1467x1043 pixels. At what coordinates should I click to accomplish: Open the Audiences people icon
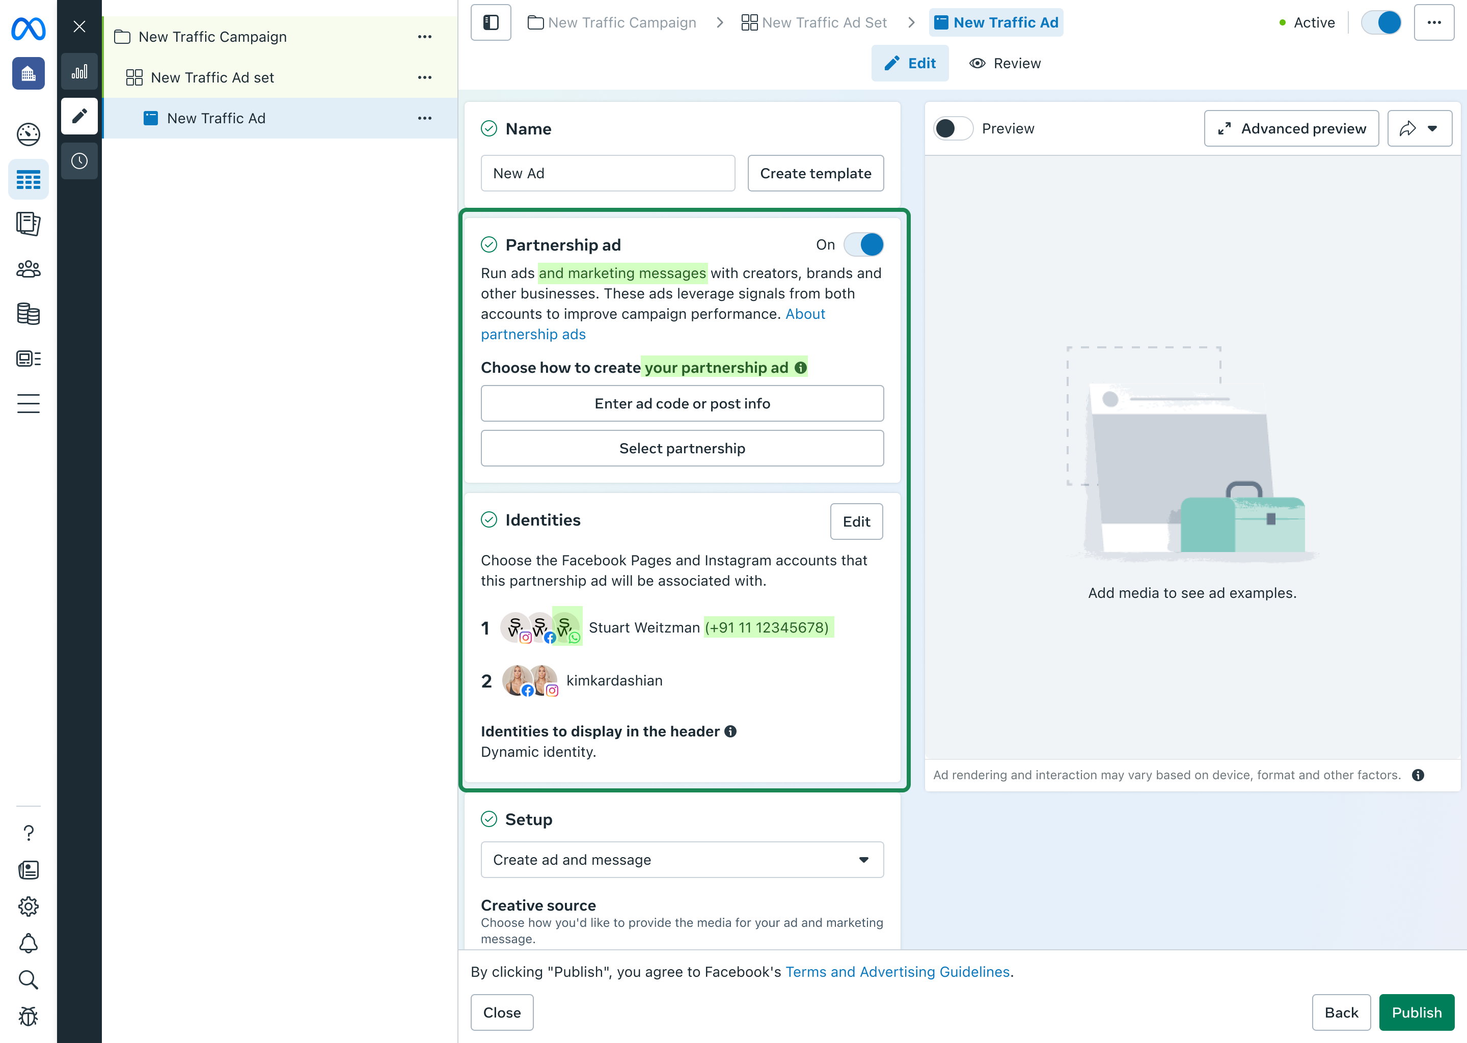pos(28,269)
